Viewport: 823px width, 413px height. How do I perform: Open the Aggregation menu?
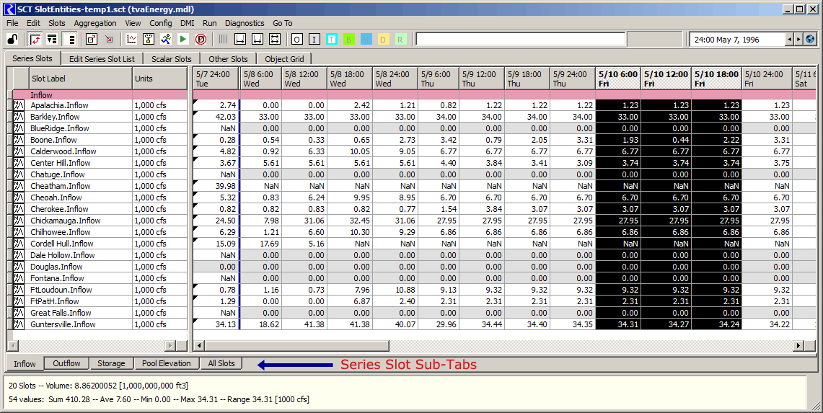(x=95, y=23)
